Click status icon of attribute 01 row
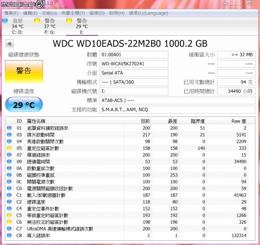Image resolution: width=260 pixels, height=245 pixels. tap(9, 128)
